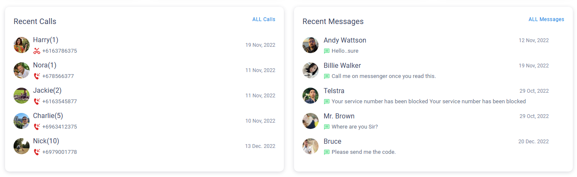The image size is (577, 177).
Task: Click the call icon beside Nick's number
Action: [37, 152]
